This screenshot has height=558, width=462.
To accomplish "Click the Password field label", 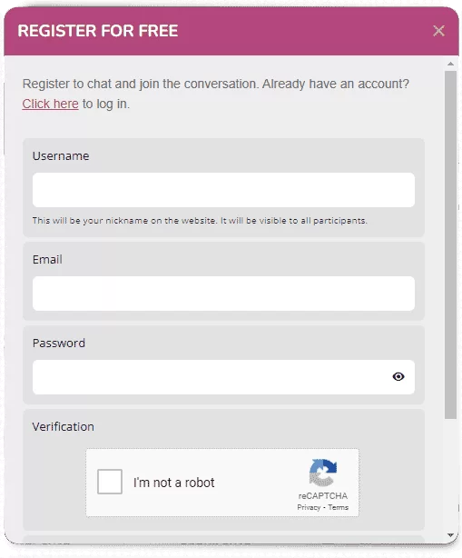I will (x=59, y=344).
